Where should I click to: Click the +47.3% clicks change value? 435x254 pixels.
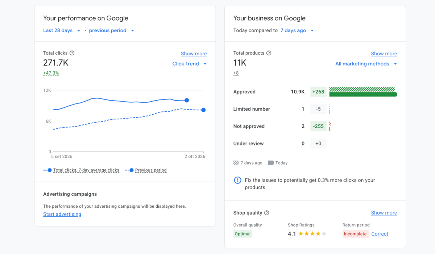click(51, 73)
